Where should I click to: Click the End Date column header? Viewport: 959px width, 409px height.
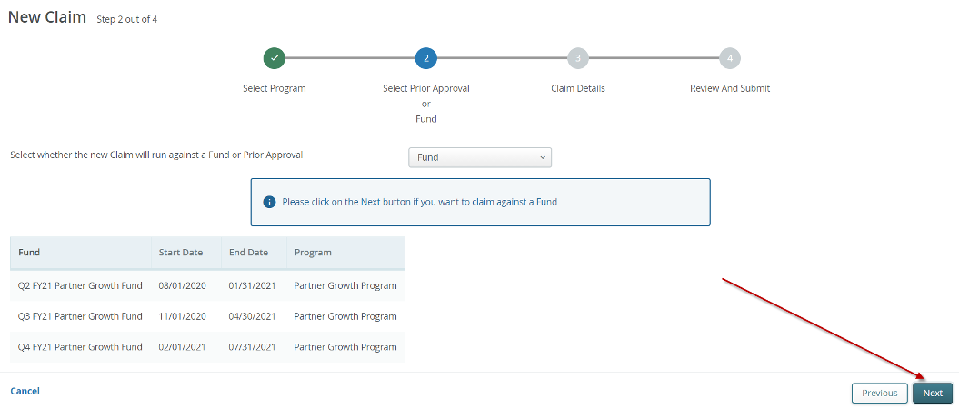248,253
